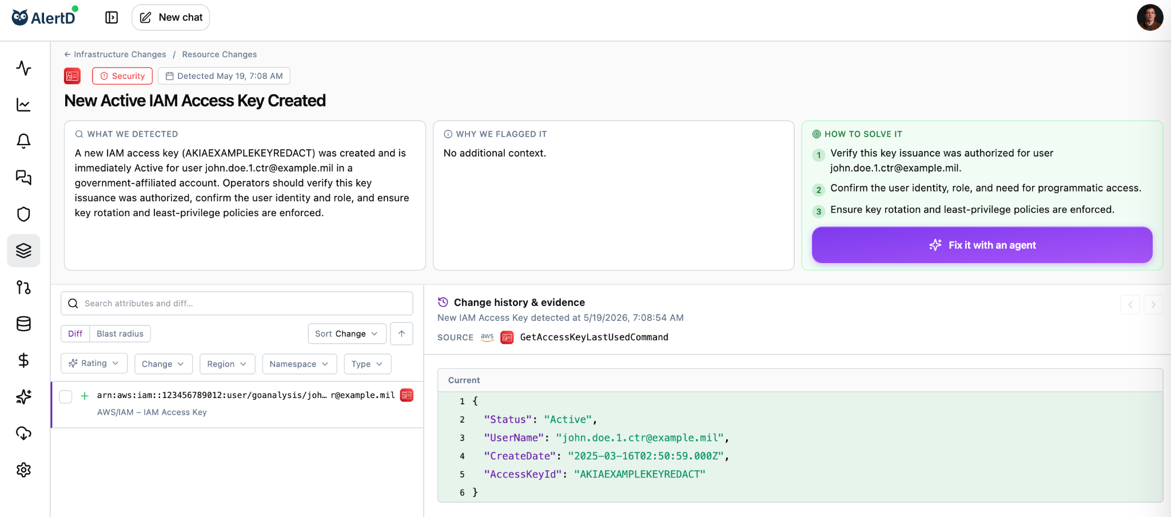Open the activity pulse sidebar icon
The height and width of the screenshot is (517, 1171).
[x=23, y=68]
